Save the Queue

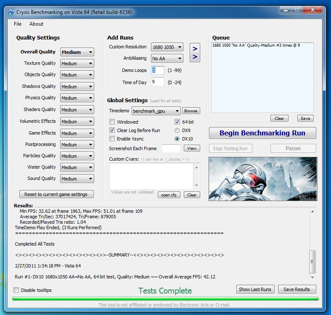pyautogui.click(x=305, y=119)
